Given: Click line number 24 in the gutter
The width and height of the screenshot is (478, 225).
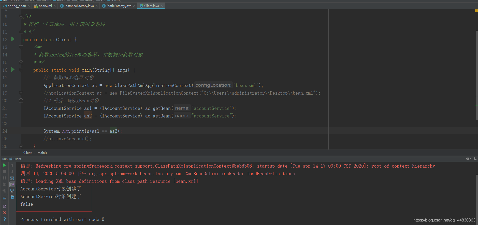Looking at the screenshot, I should tap(5, 131).
